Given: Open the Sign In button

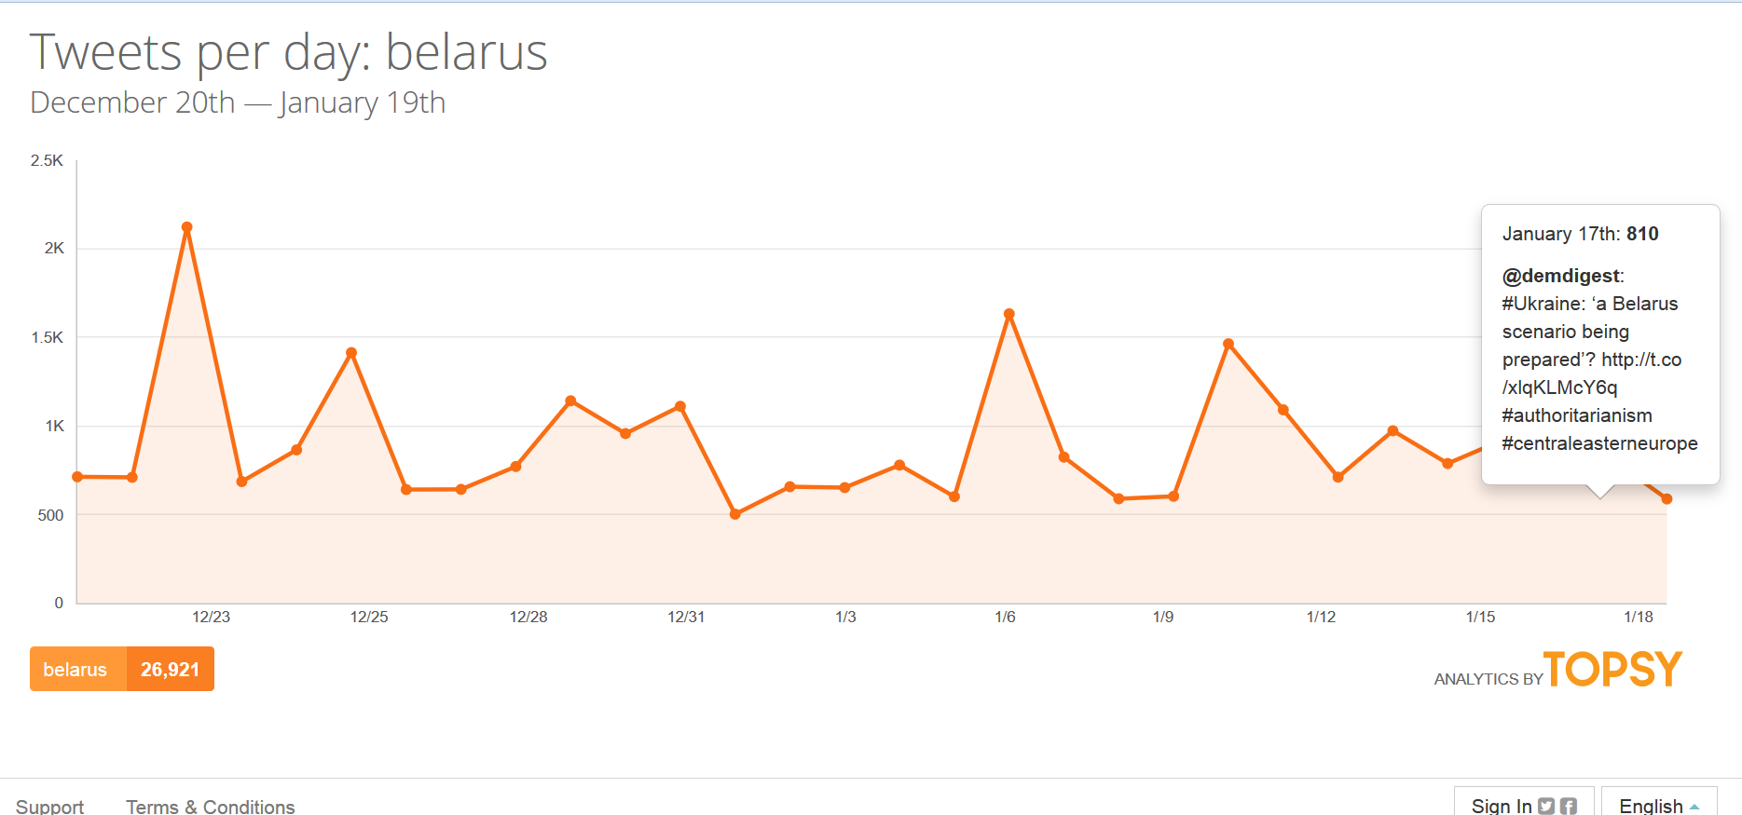Looking at the screenshot, I should 1501,806.
